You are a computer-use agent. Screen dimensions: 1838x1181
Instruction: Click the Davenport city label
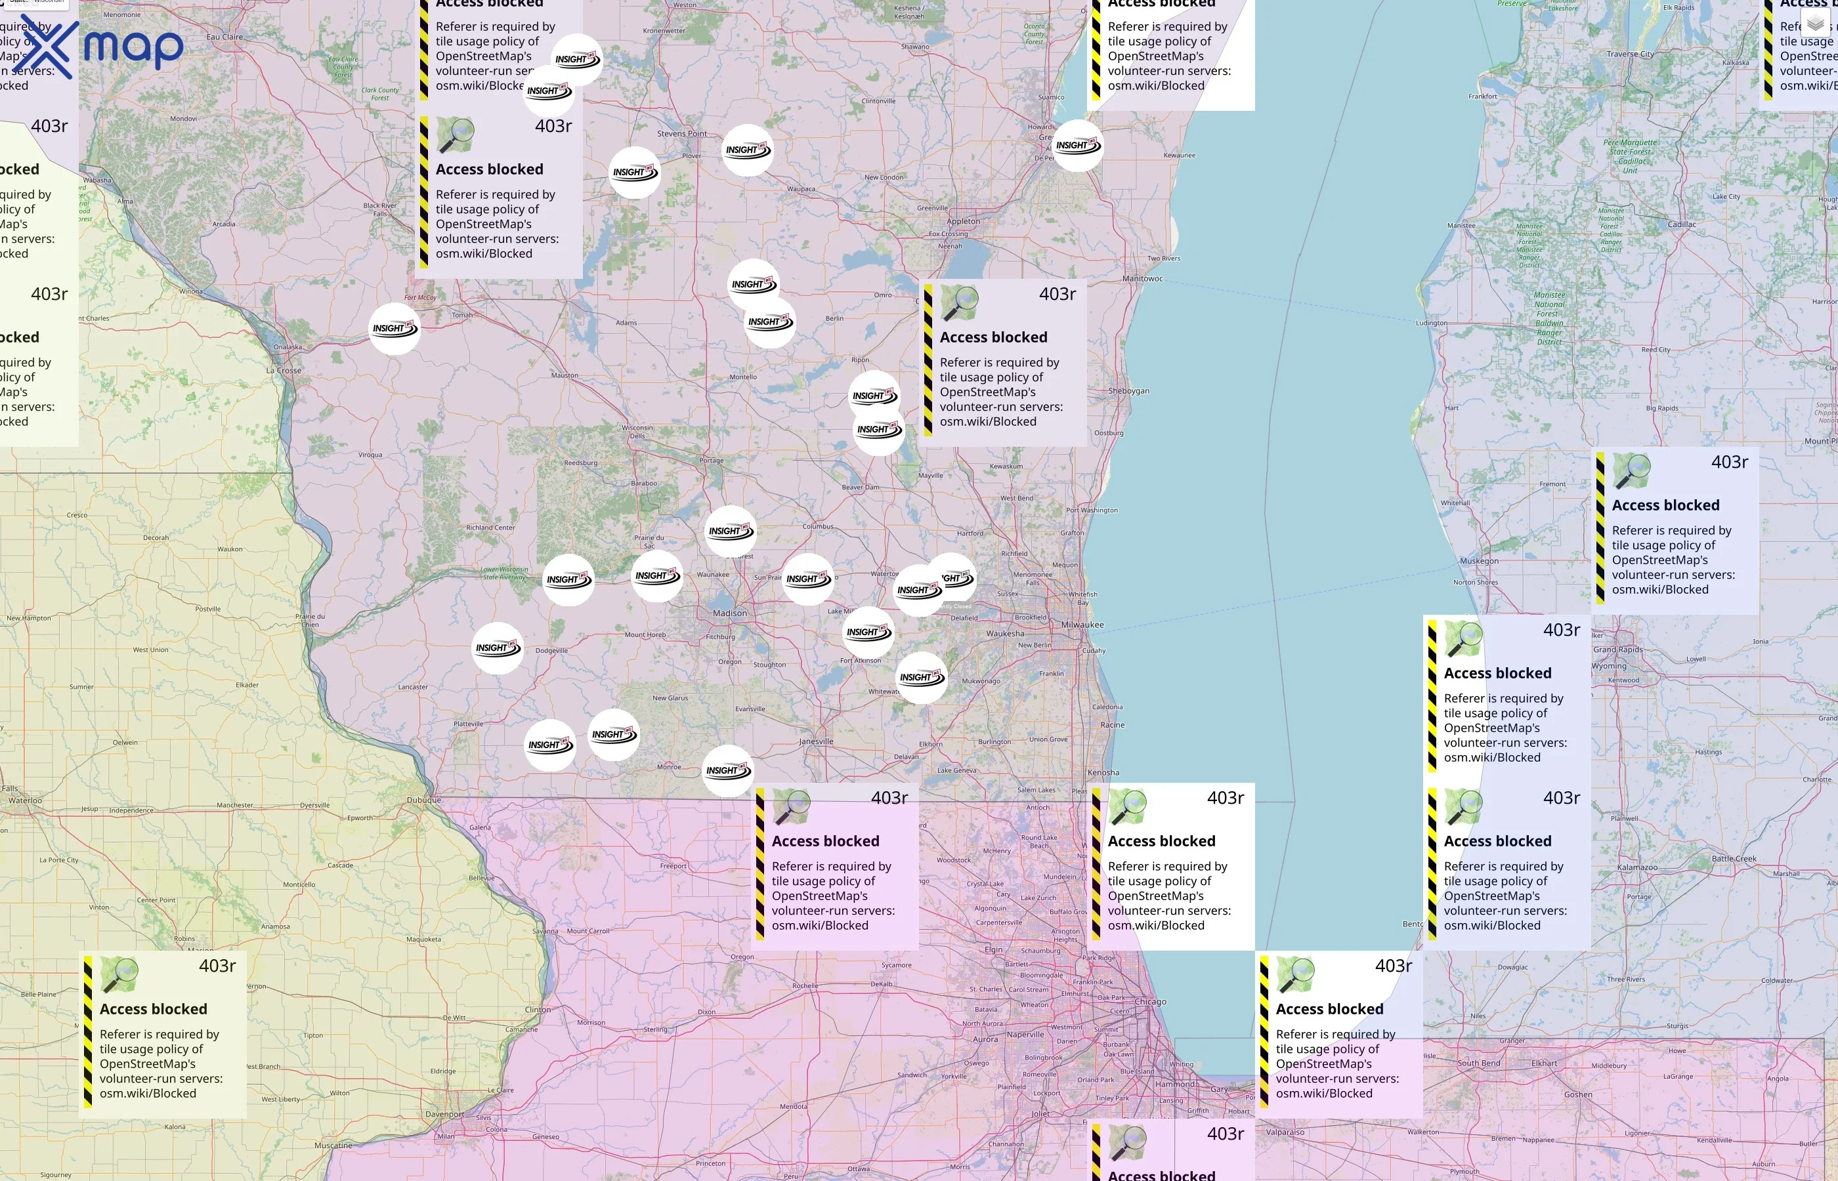coord(445,1114)
